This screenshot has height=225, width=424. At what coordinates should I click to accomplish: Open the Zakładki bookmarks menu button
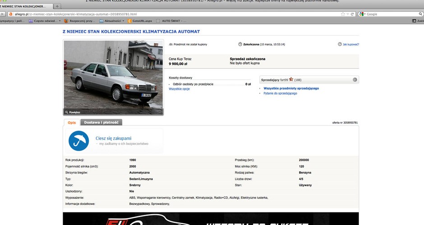[418, 21]
